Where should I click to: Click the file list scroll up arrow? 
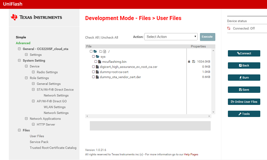point(213,51)
